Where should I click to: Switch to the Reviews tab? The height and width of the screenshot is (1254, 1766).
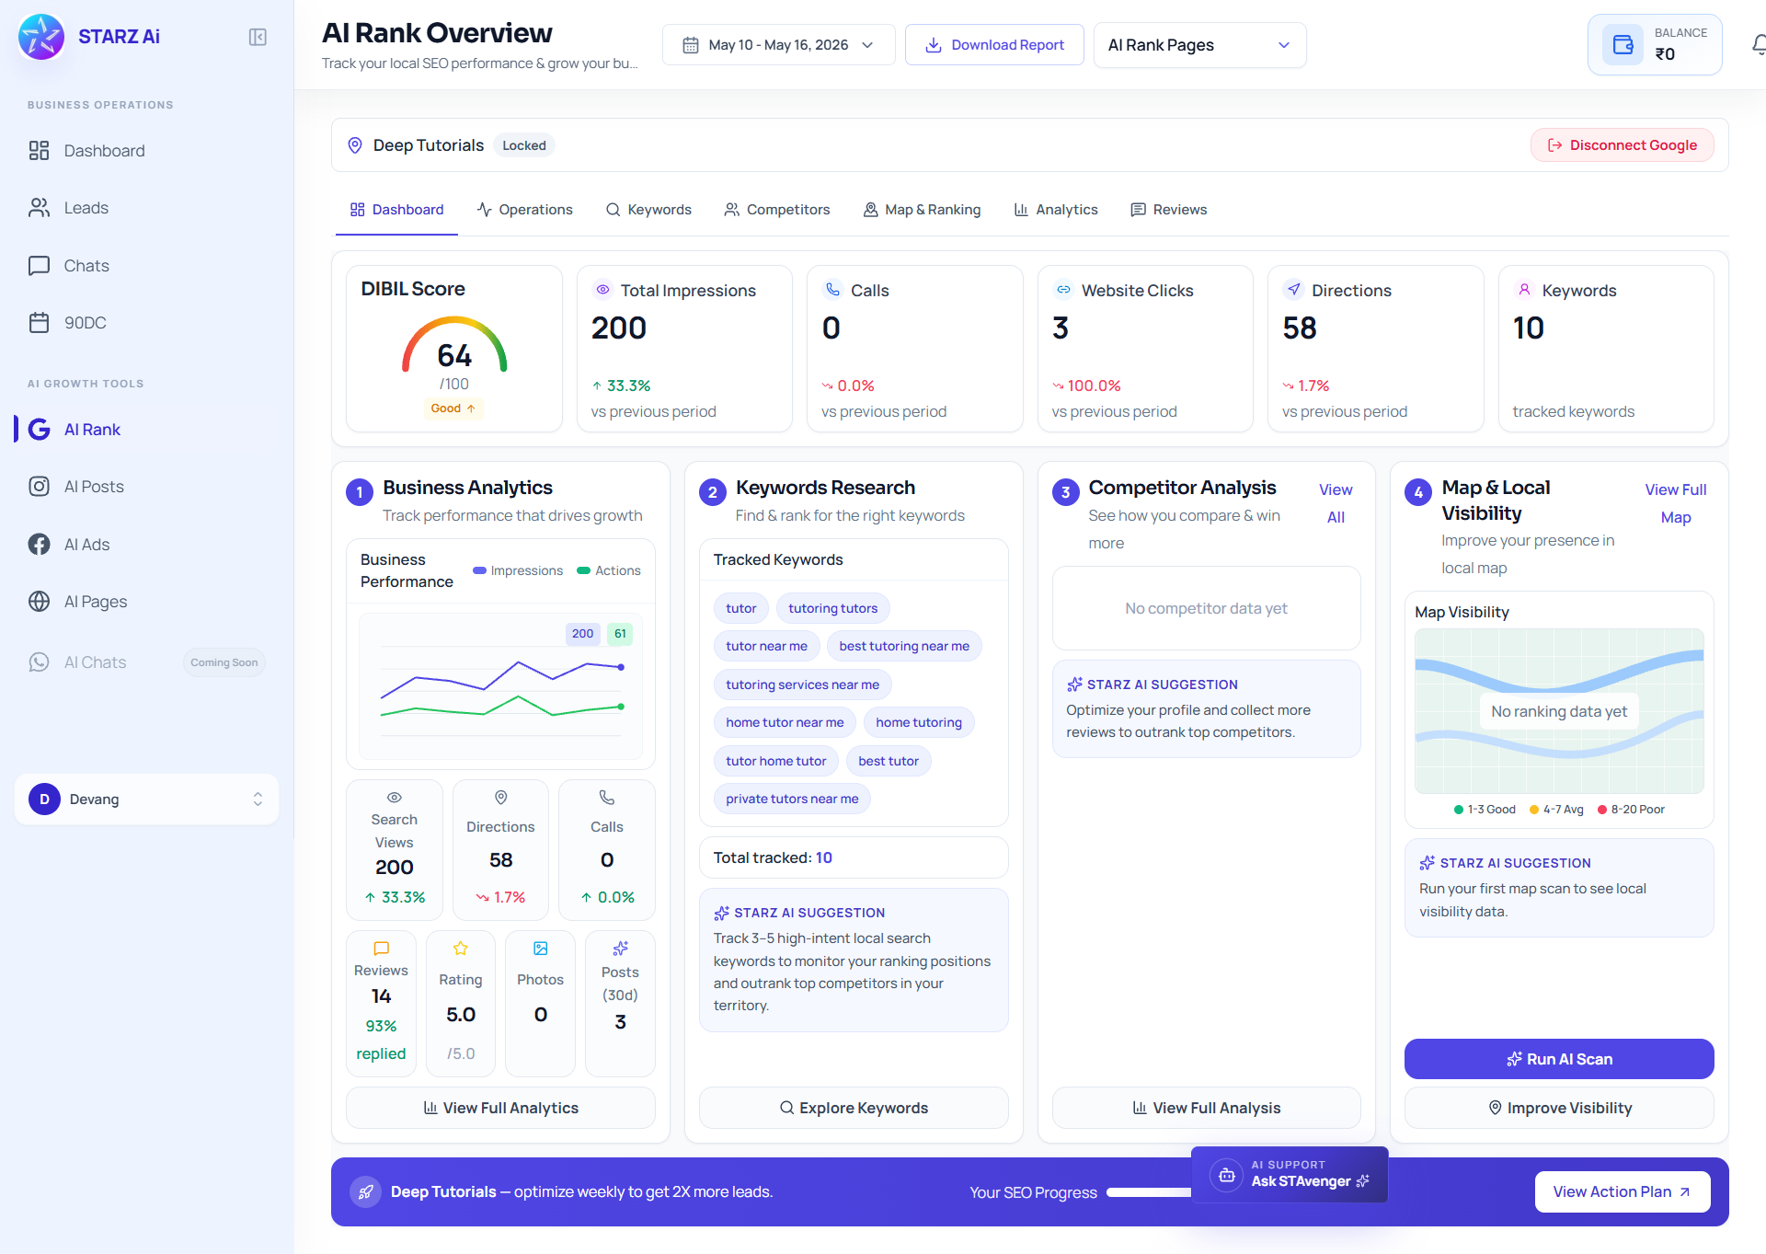click(1168, 210)
